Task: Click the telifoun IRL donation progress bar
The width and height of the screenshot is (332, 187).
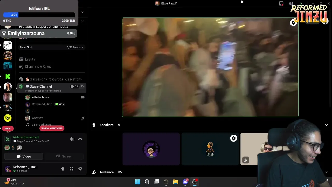Action: (39, 15)
